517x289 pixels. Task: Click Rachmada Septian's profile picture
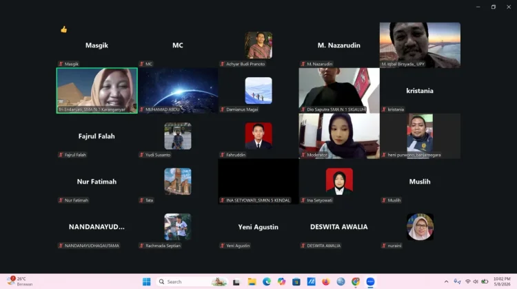(178, 227)
